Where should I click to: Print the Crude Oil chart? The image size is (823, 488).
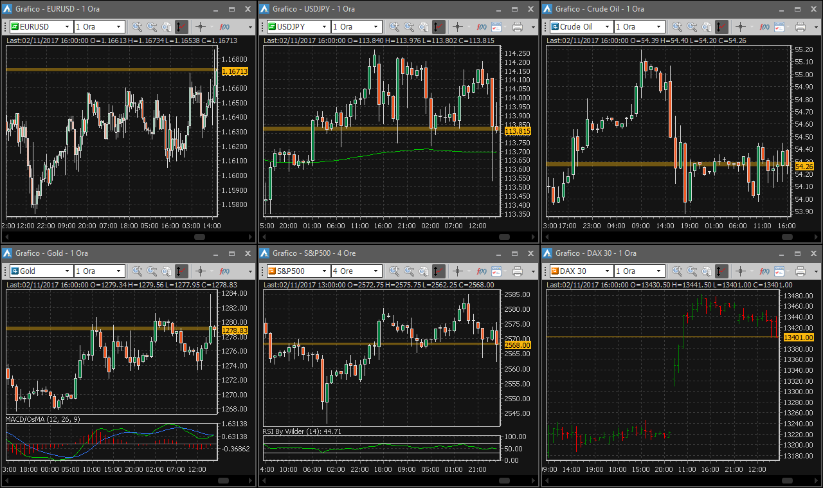(800, 27)
